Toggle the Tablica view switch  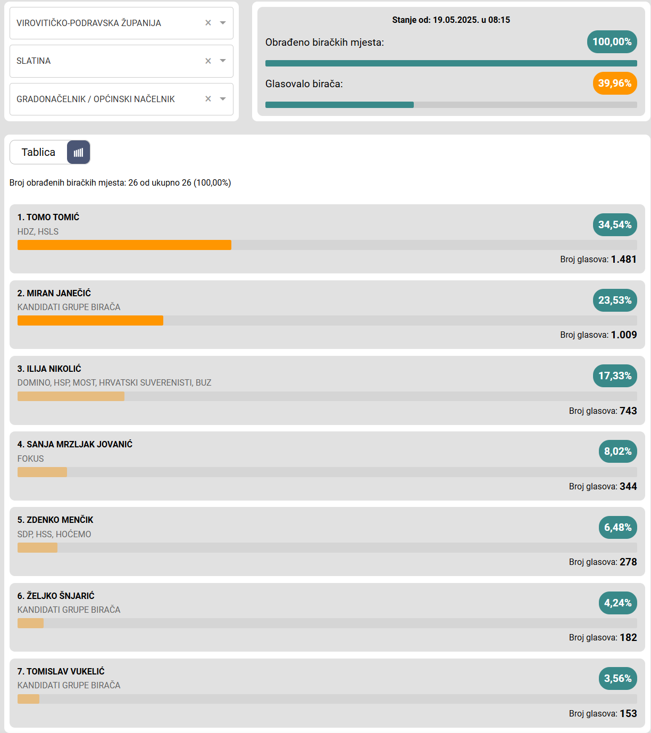click(50, 153)
